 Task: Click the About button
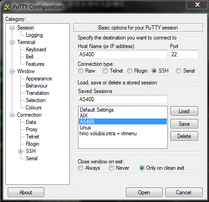[x=26, y=192]
